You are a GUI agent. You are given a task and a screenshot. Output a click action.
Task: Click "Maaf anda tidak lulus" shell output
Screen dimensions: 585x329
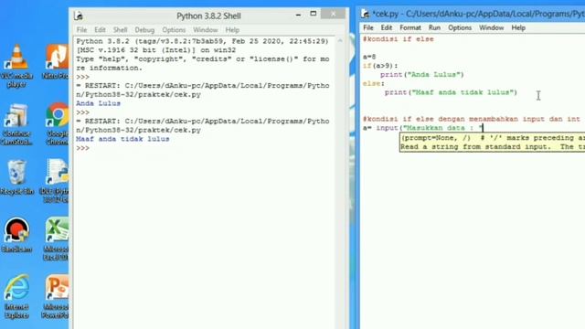(x=122, y=139)
